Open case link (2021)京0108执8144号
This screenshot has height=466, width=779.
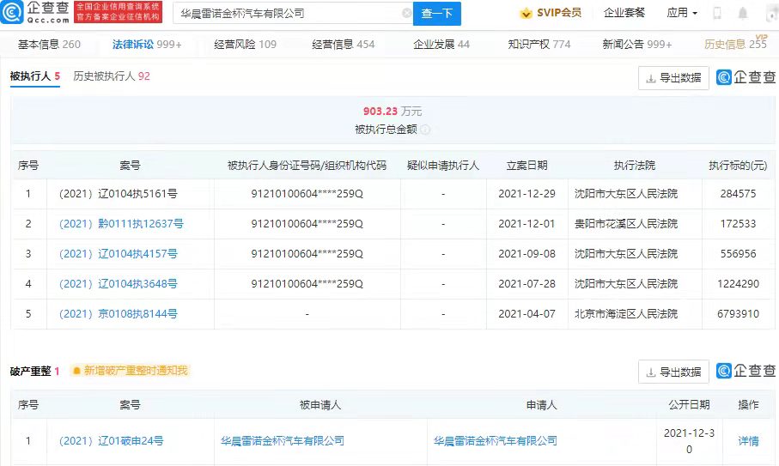tap(119, 314)
